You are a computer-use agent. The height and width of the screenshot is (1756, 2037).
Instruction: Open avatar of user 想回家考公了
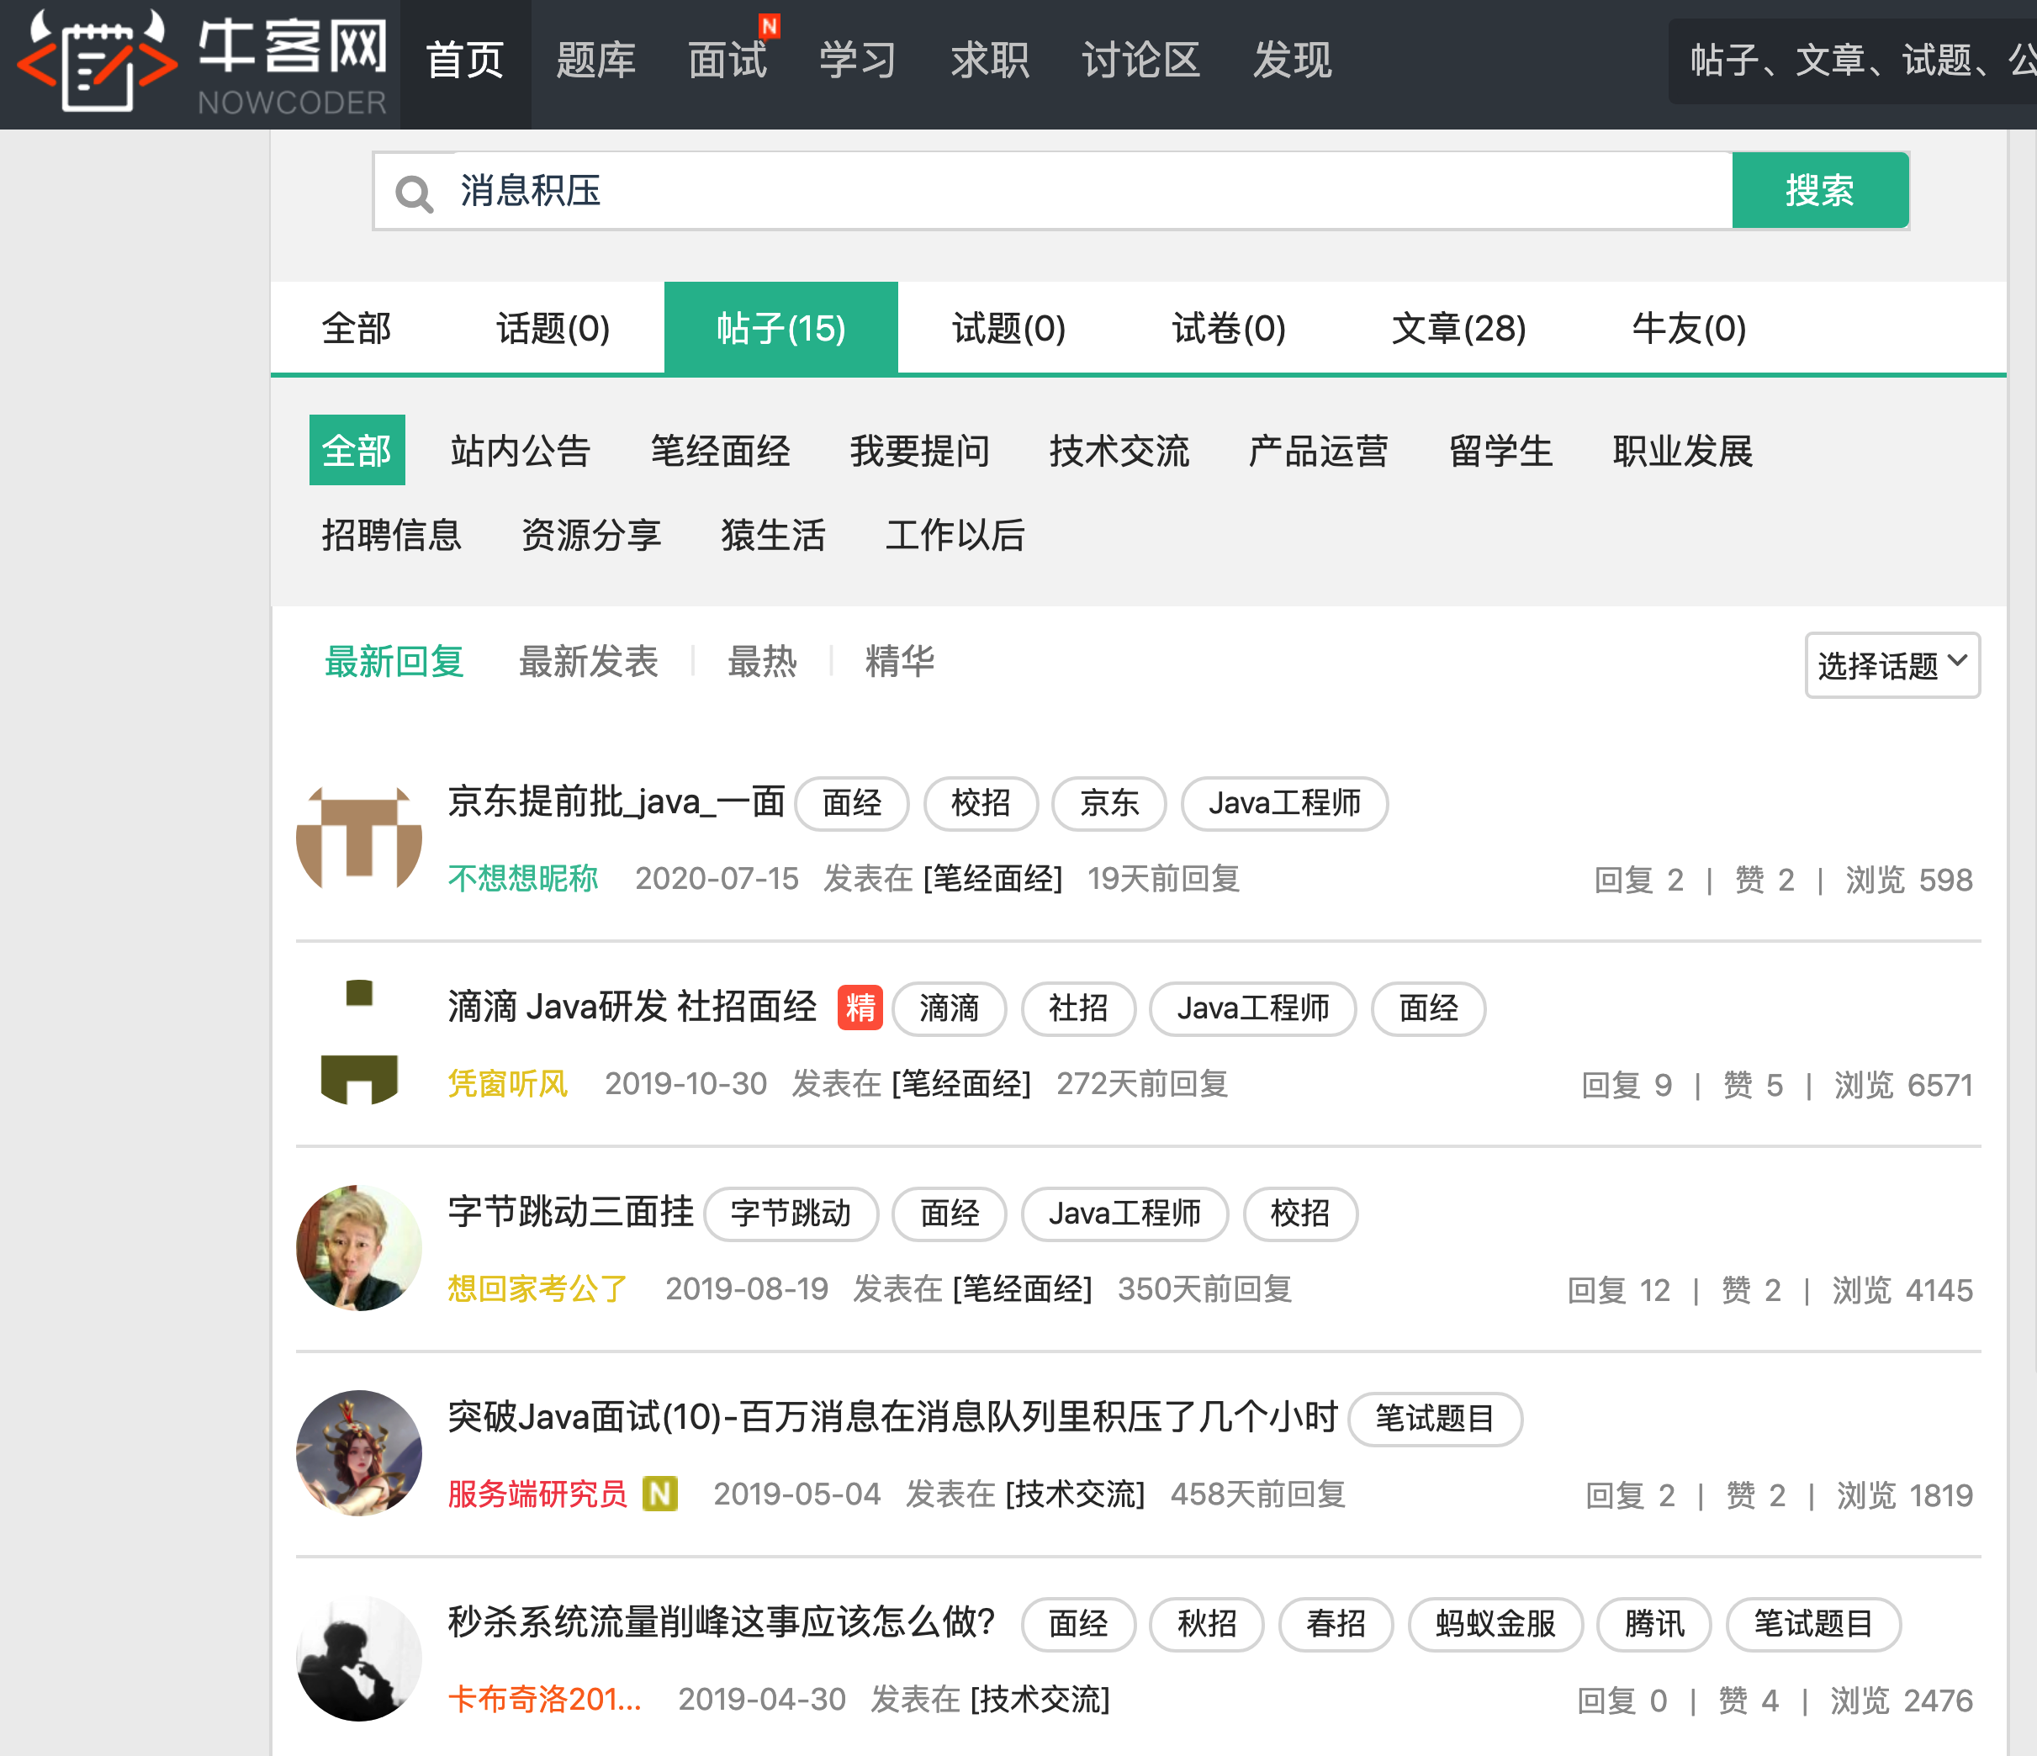pos(359,1248)
